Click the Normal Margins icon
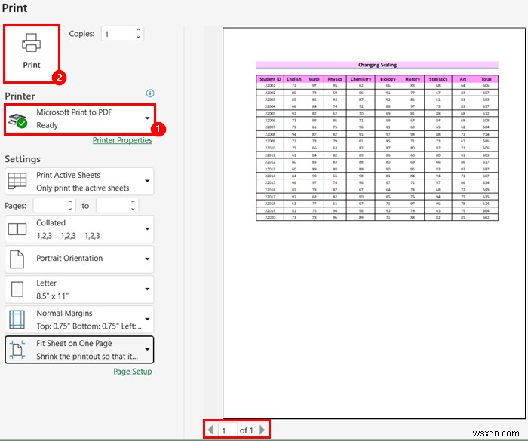The image size is (528, 441). [17, 319]
